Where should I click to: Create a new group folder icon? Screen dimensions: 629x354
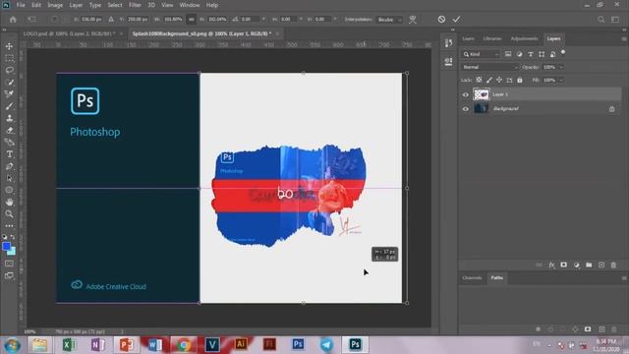click(x=589, y=265)
